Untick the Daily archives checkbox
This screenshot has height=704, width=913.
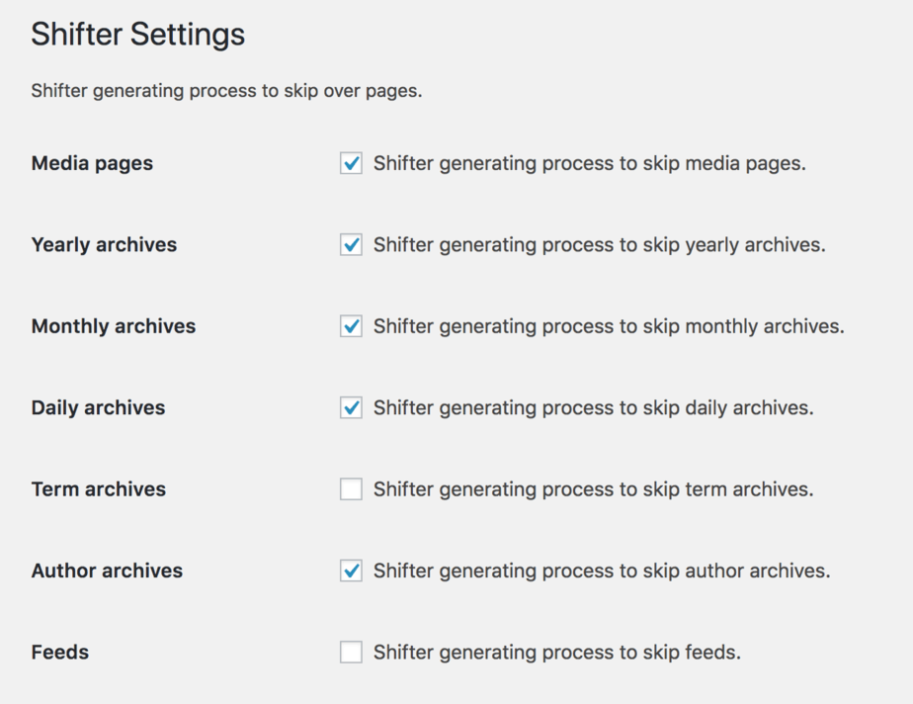click(x=351, y=407)
